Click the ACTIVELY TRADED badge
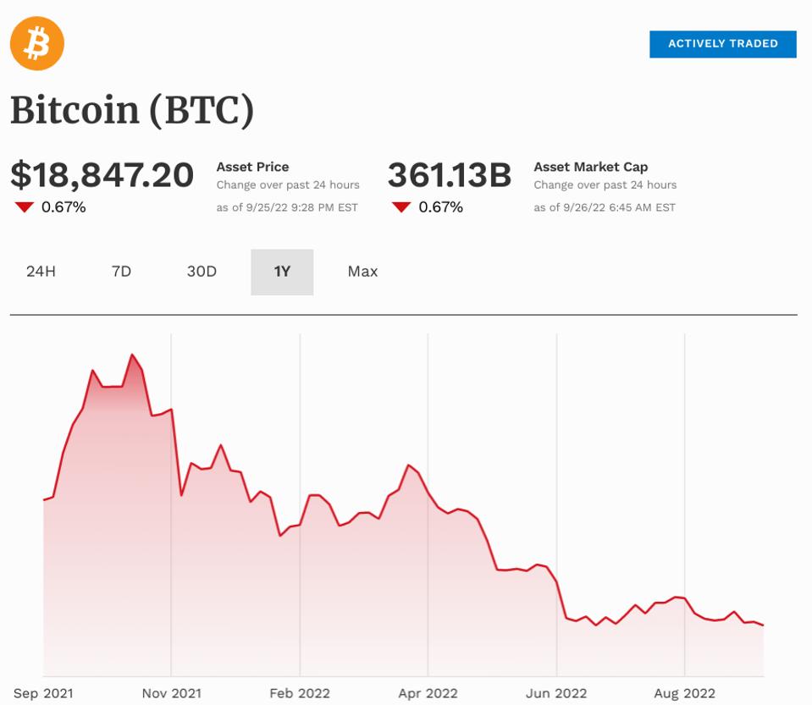The width and height of the screenshot is (812, 705). tap(722, 44)
